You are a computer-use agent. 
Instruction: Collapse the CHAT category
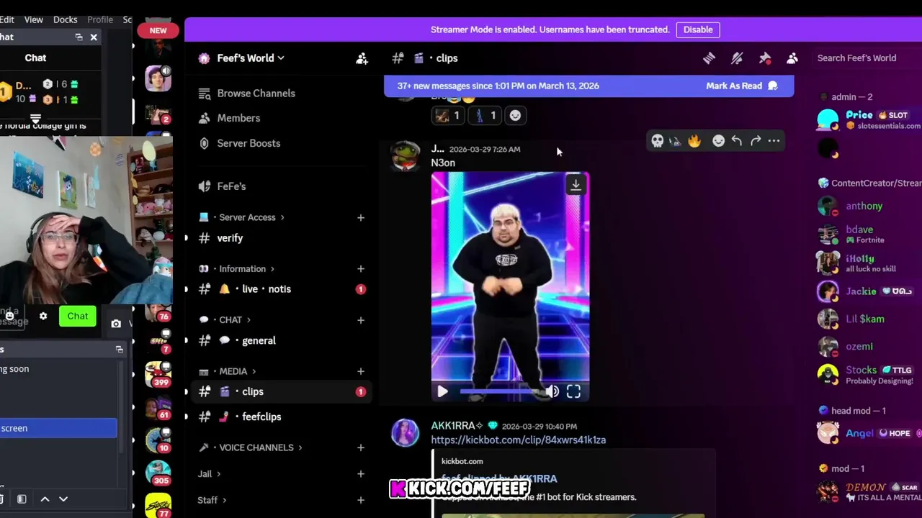[x=230, y=320]
